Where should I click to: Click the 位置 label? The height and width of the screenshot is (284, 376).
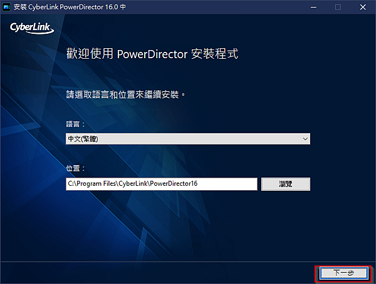point(75,168)
